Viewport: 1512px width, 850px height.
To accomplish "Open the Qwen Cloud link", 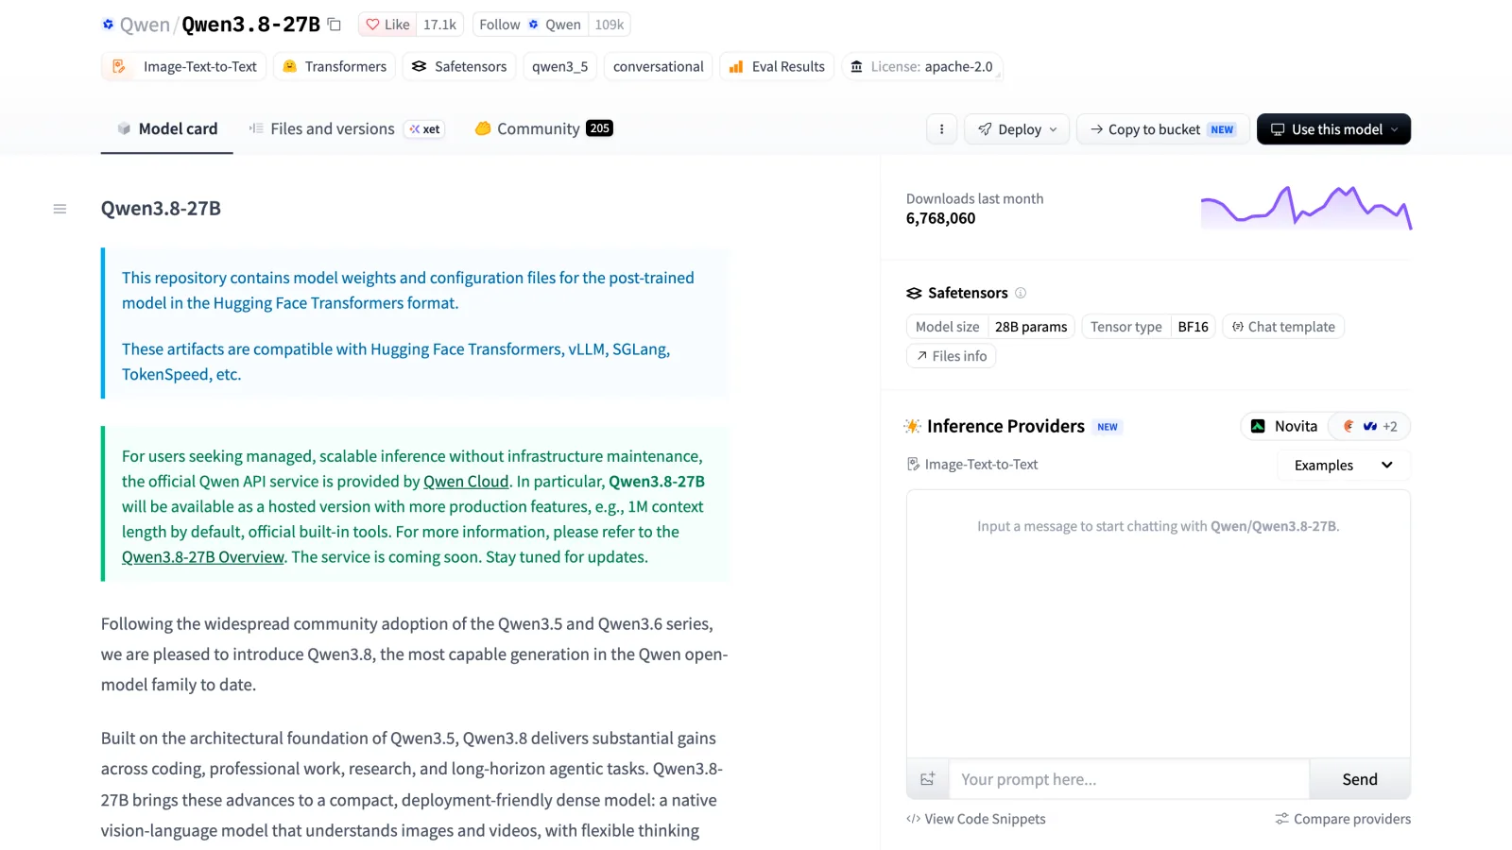I will (x=466, y=482).
